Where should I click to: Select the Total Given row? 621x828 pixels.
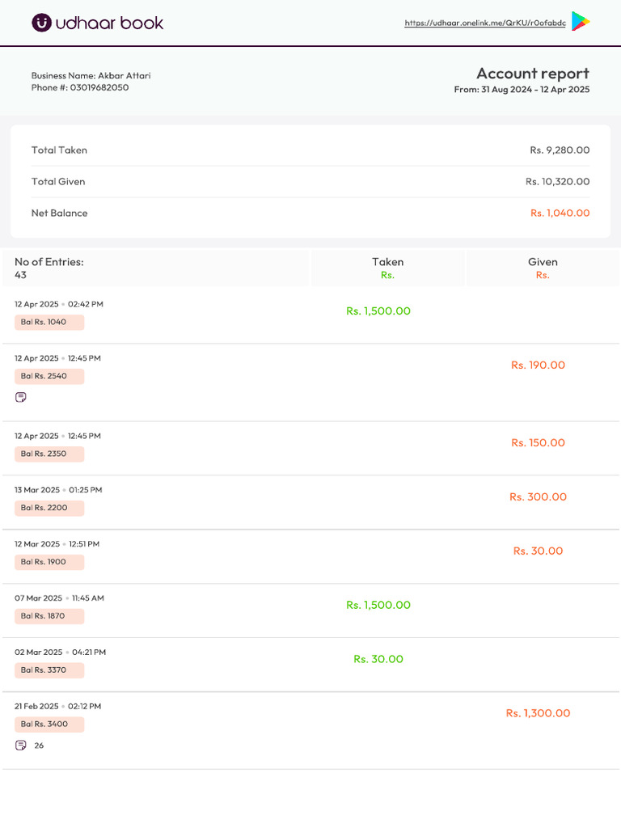[310, 182]
